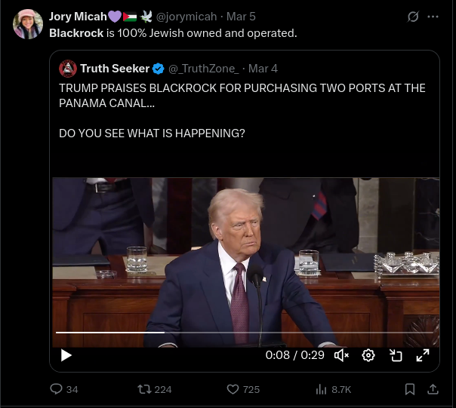456x408 pixels.
Task: Unmute the video sound
Action: 341,355
